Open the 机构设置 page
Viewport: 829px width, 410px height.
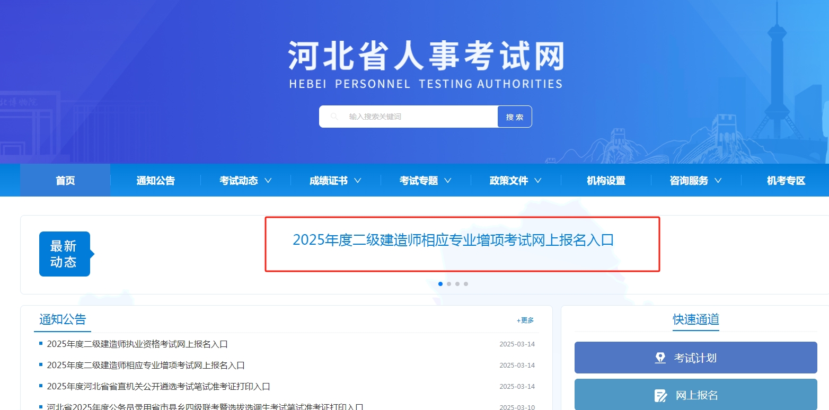tap(605, 180)
